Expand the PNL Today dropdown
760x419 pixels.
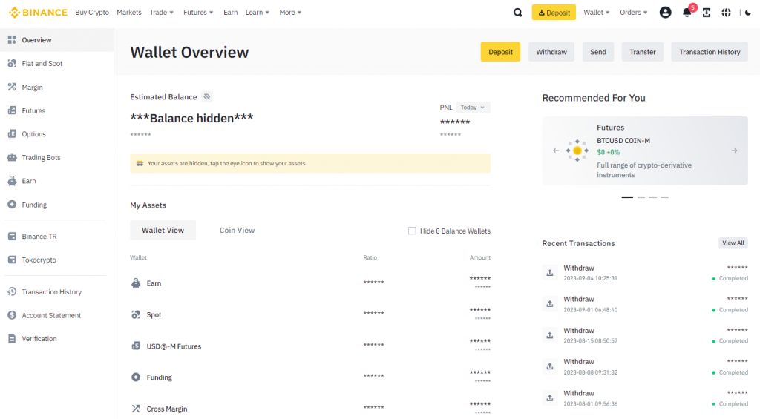[x=473, y=108]
